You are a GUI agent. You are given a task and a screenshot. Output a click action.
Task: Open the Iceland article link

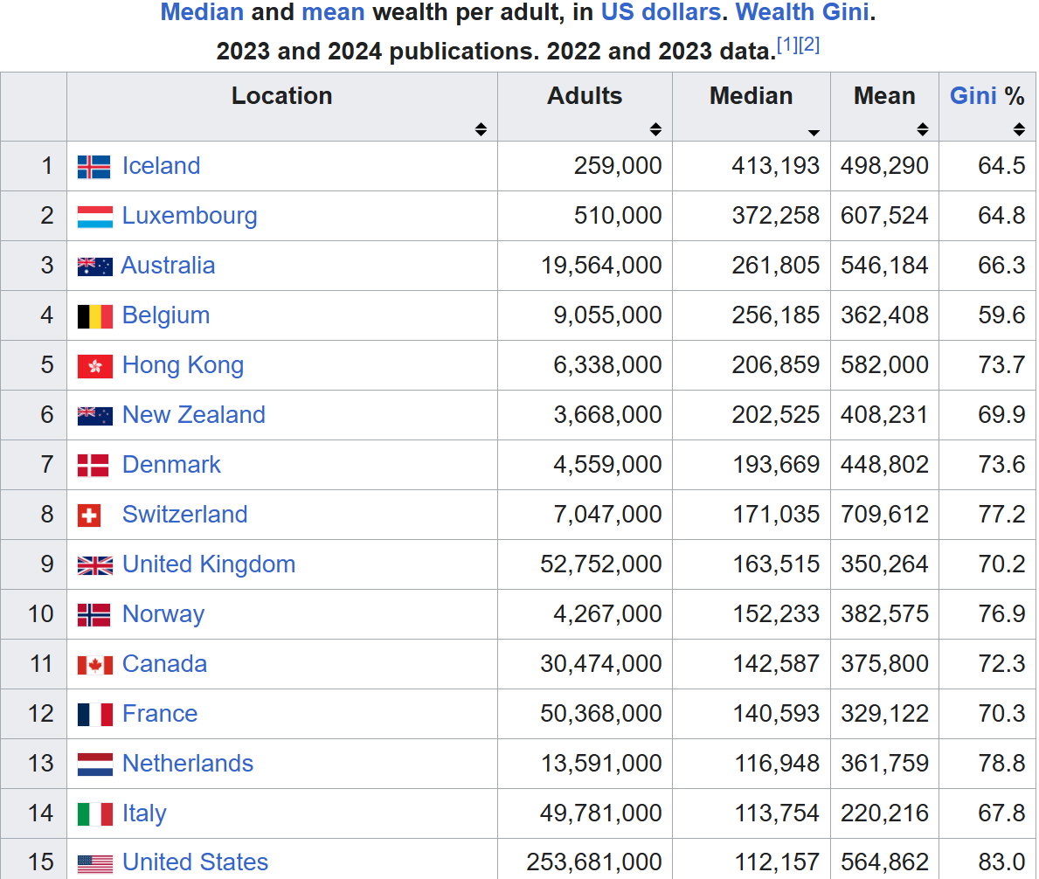pos(161,166)
